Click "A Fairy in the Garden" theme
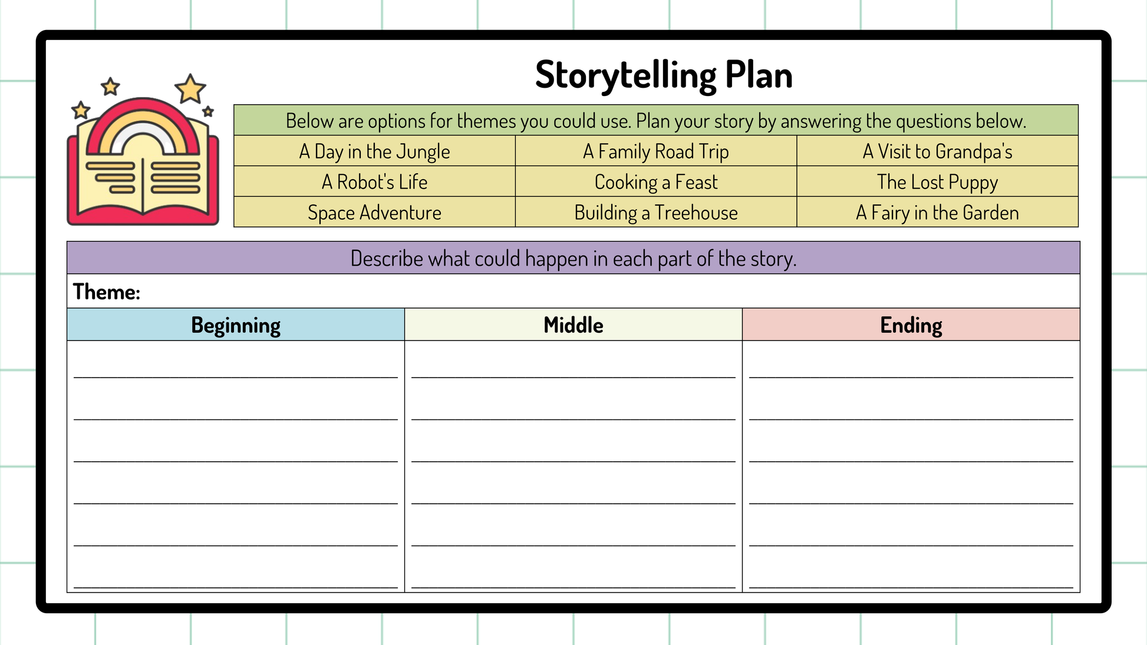This screenshot has height=645, width=1147. click(x=937, y=213)
